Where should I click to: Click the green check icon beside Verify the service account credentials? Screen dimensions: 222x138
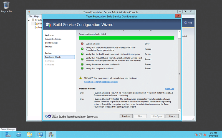coord(82,64)
